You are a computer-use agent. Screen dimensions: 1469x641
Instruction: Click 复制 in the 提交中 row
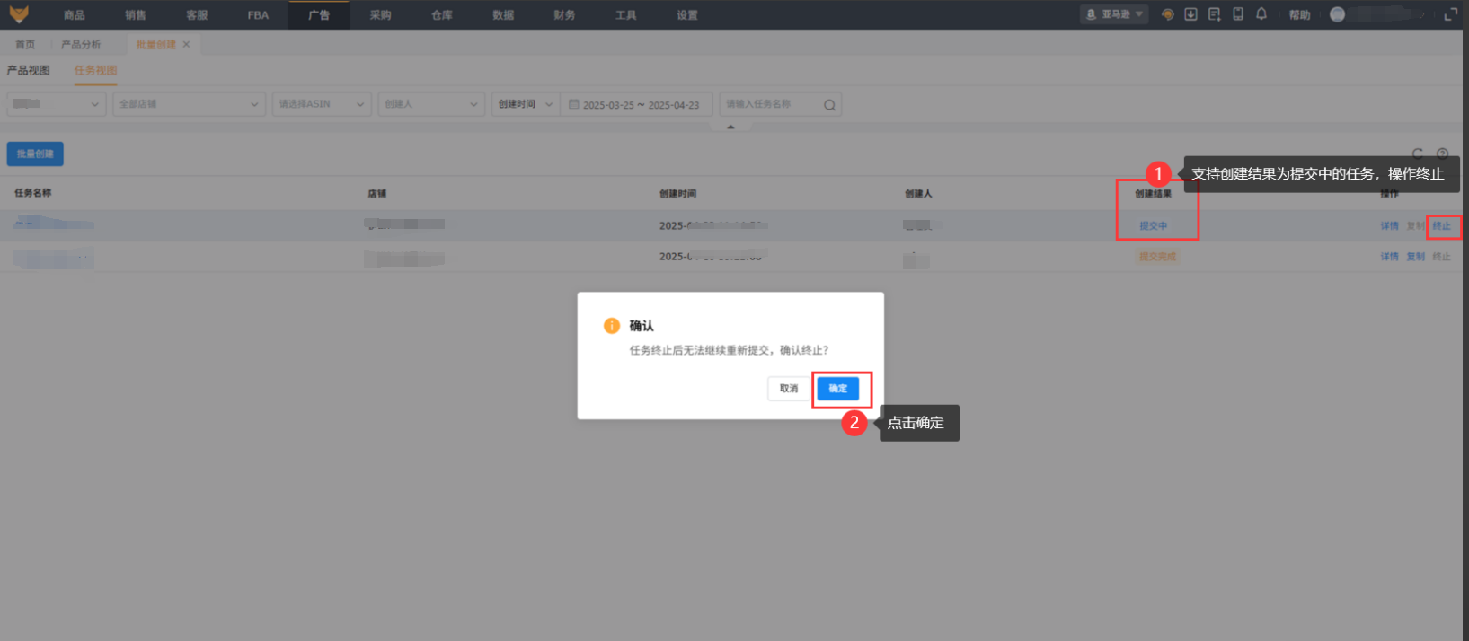click(x=1415, y=225)
